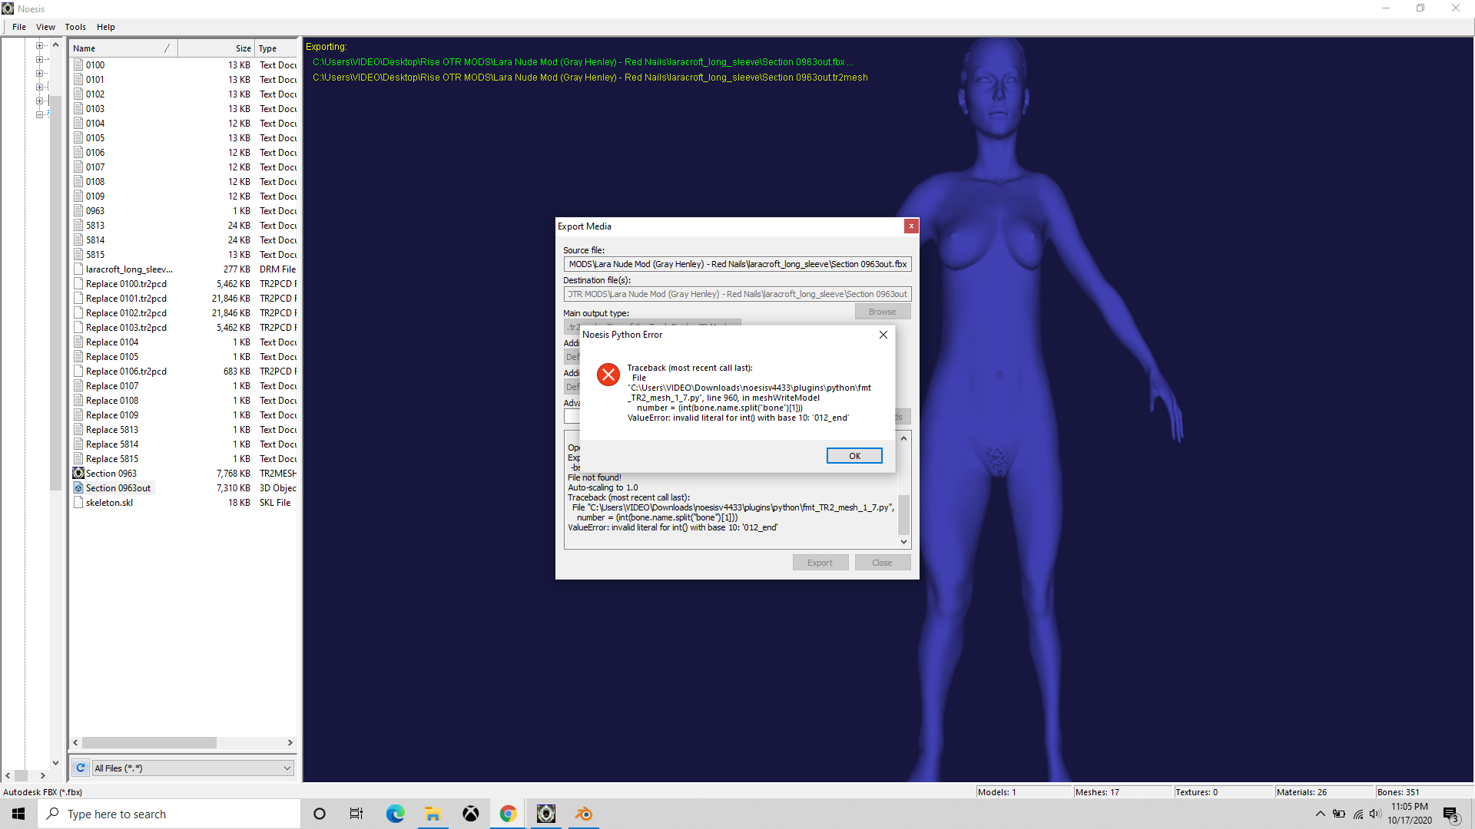Open Cortana from the taskbar

pyautogui.click(x=320, y=814)
